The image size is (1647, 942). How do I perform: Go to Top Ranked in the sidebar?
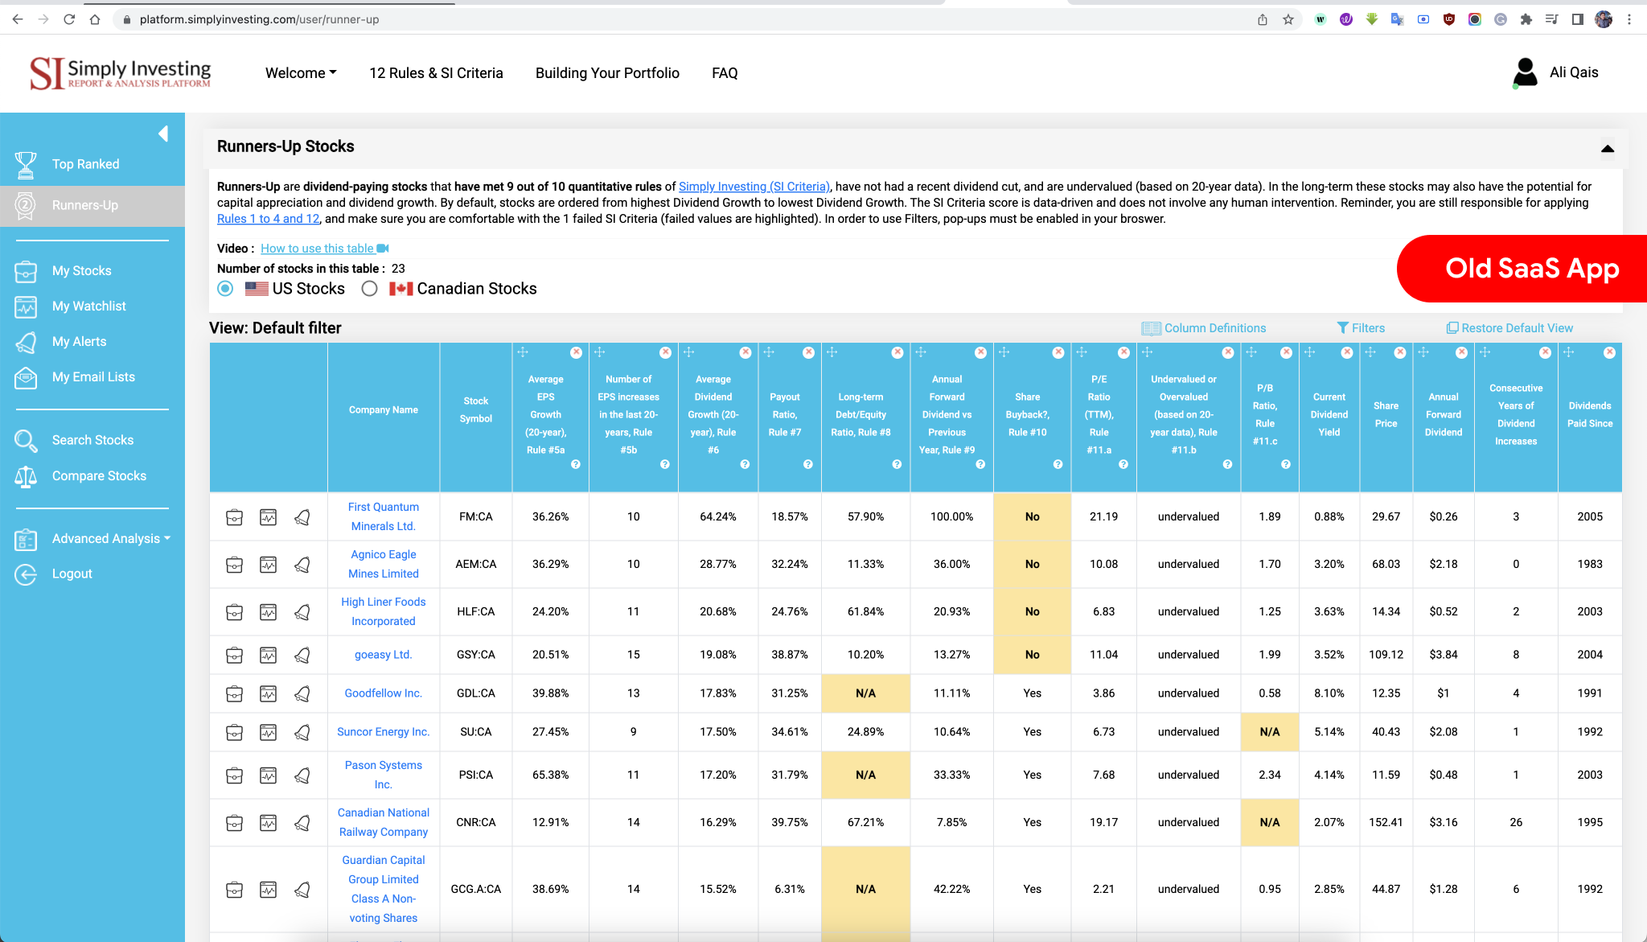coord(85,164)
